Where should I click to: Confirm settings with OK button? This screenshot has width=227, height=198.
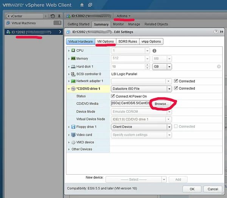point(192,189)
